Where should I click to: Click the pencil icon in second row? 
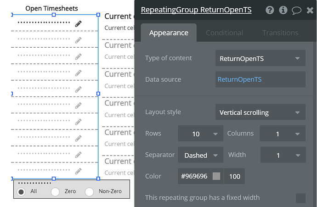(79, 40)
